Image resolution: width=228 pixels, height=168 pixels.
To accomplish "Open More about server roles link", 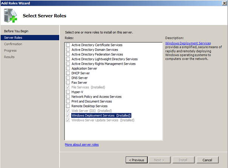I will 82,145.
